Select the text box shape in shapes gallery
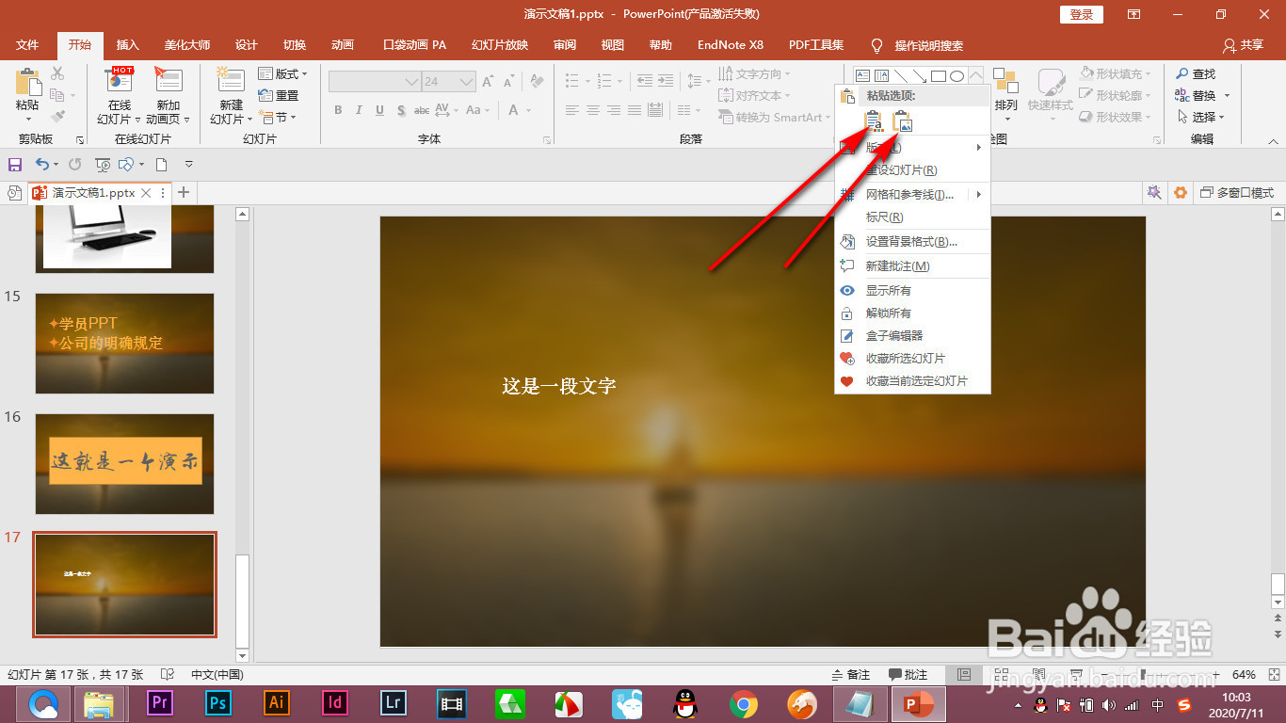The image size is (1286, 723). pos(862,75)
